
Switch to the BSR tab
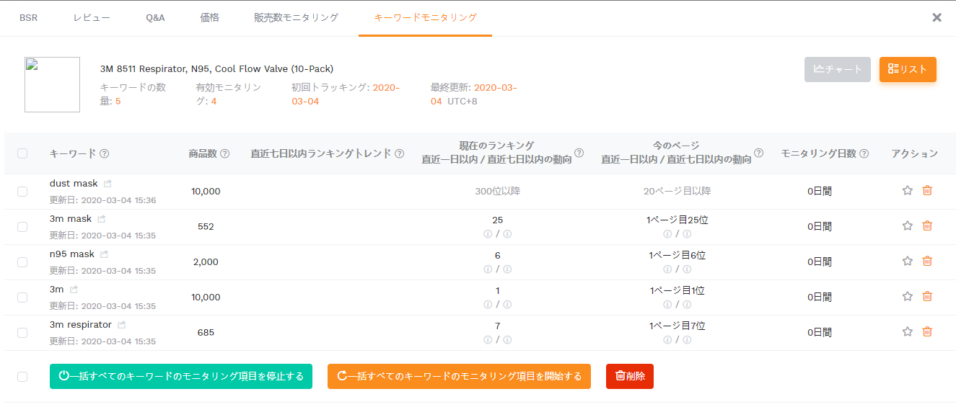[x=28, y=18]
